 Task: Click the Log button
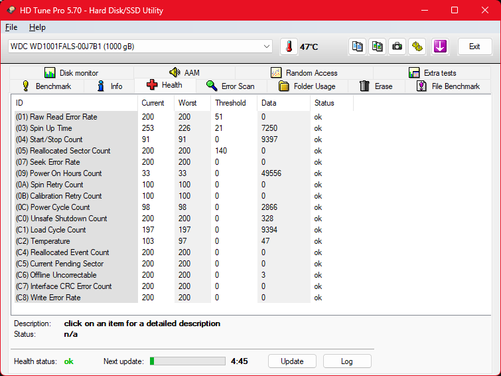coord(347,361)
